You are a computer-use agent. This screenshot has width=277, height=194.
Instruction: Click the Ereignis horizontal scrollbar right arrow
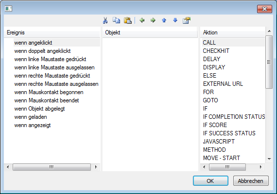point(96,167)
